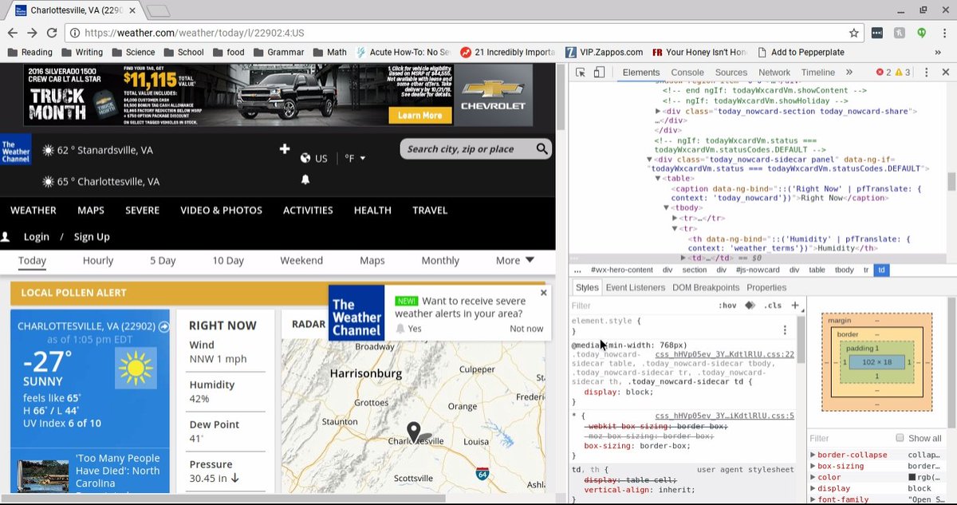Open a new browser tab
The image size is (957, 505).
(x=158, y=11)
